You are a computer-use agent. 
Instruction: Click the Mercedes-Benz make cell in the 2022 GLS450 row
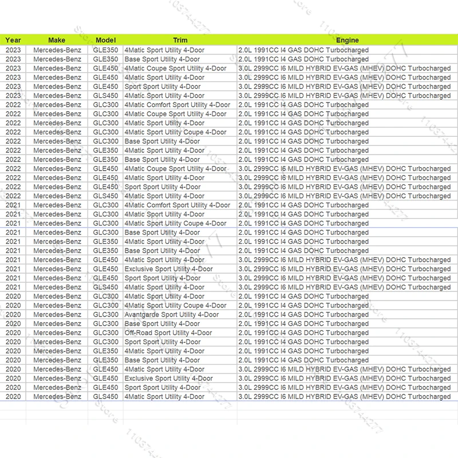(57, 196)
